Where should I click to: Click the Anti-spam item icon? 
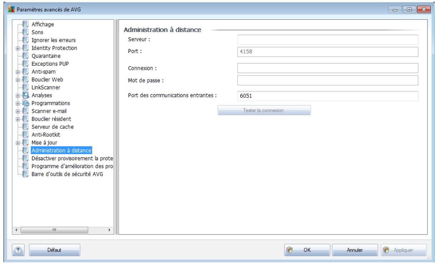[25, 72]
